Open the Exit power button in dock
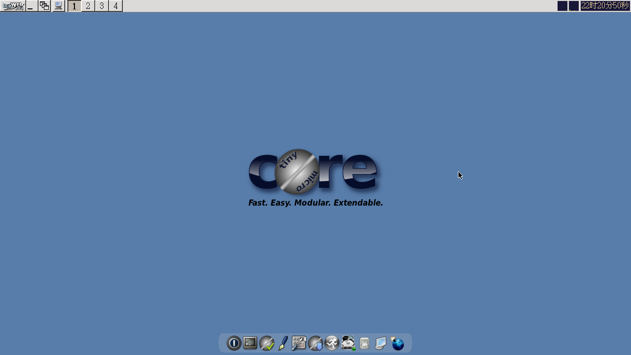The width and height of the screenshot is (631, 355). pyautogui.click(x=234, y=343)
